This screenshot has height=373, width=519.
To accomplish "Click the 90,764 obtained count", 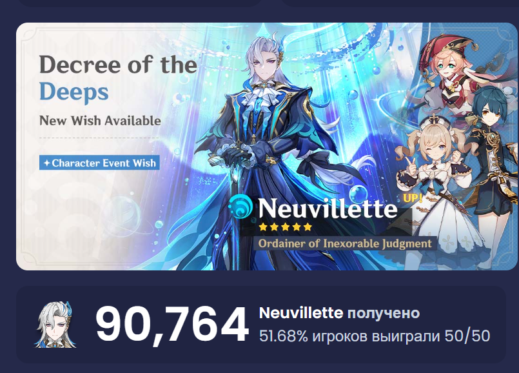I will [171, 325].
